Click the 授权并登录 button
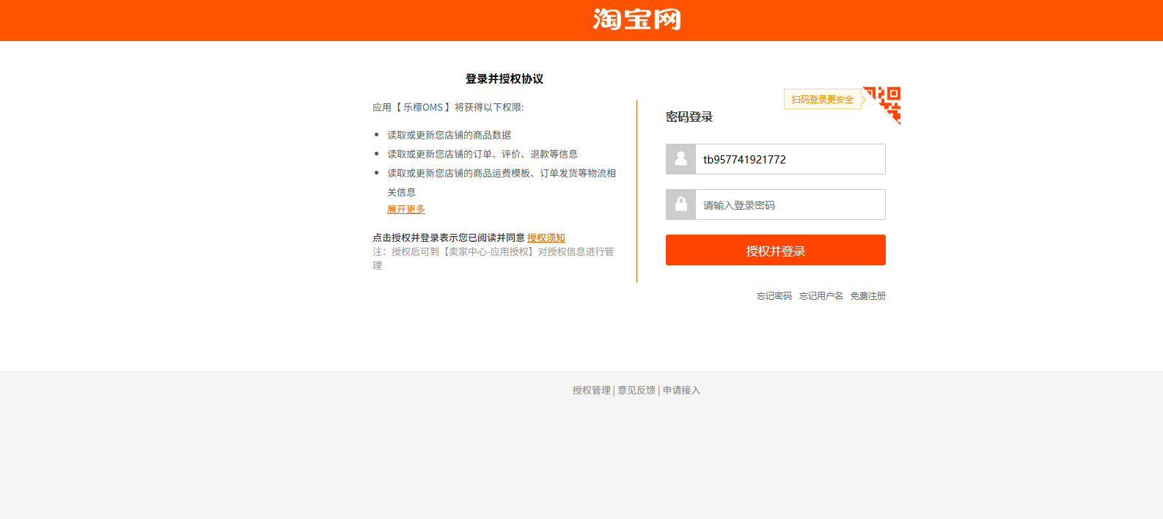This screenshot has width=1163, height=519. pos(776,250)
